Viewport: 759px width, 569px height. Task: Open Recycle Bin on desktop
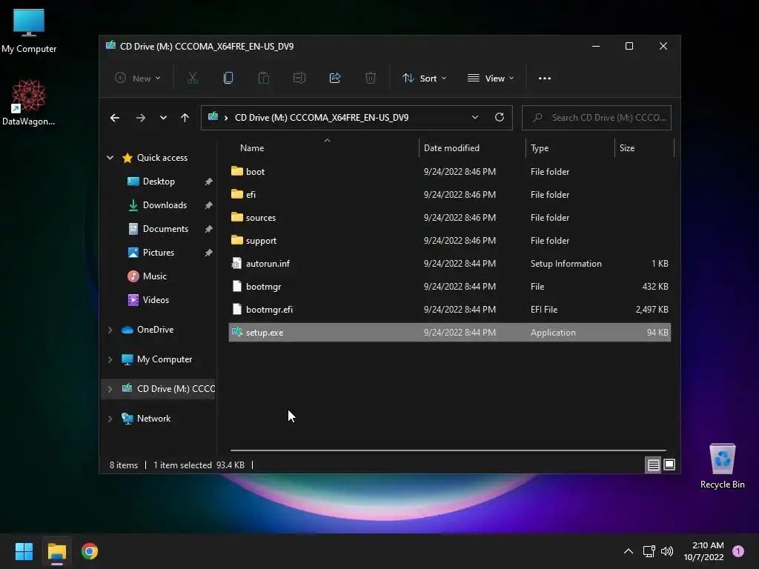[722, 466]
